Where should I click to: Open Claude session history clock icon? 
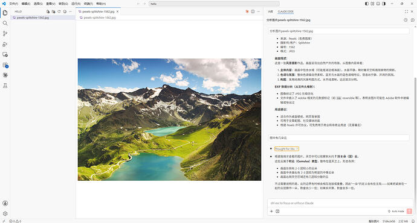coord(406,20)
